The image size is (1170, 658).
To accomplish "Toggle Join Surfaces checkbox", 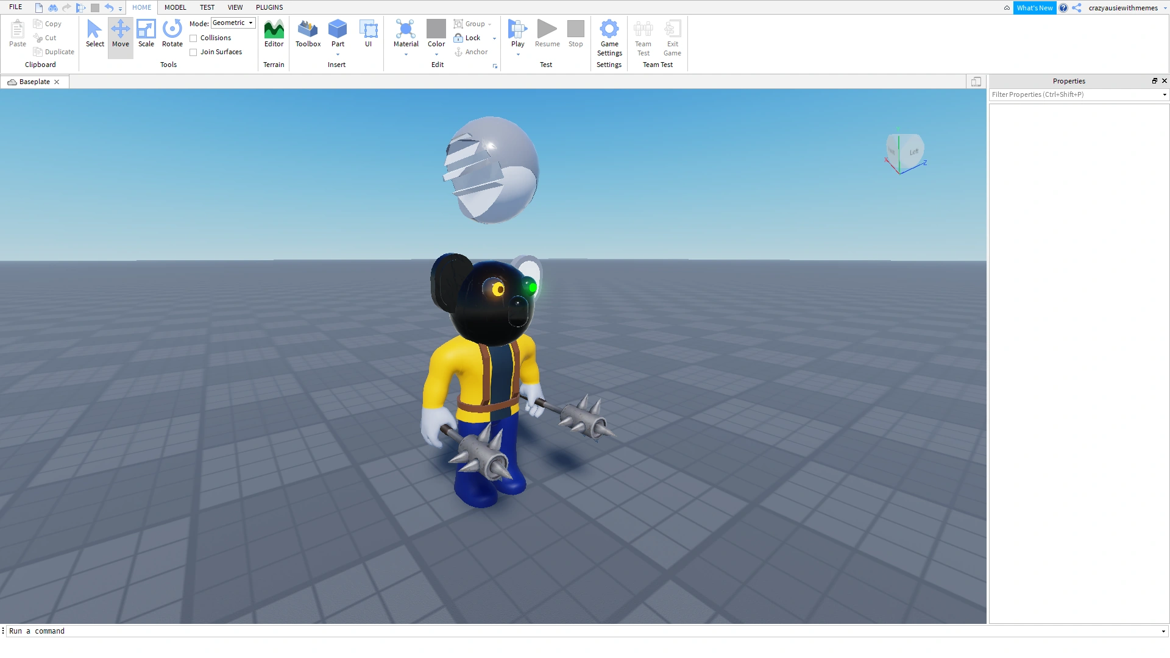I will 193,52.
